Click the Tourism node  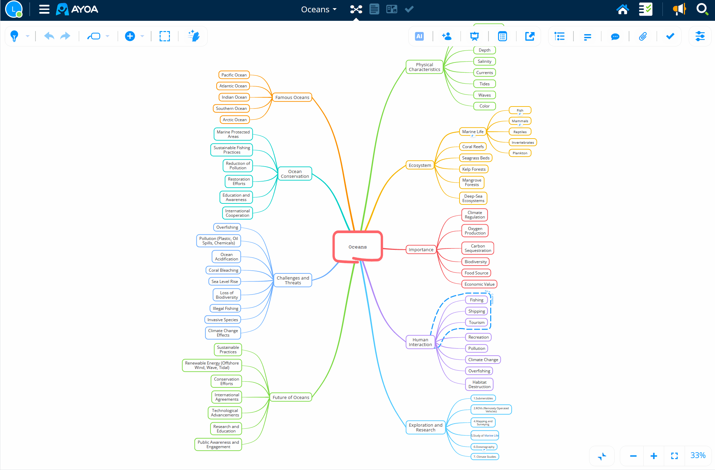477,322
